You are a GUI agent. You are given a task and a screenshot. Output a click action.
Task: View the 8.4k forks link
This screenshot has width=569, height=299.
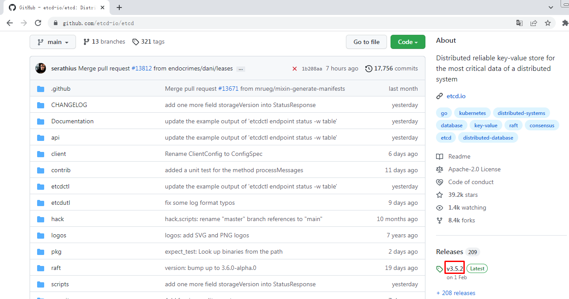(455, 221)
